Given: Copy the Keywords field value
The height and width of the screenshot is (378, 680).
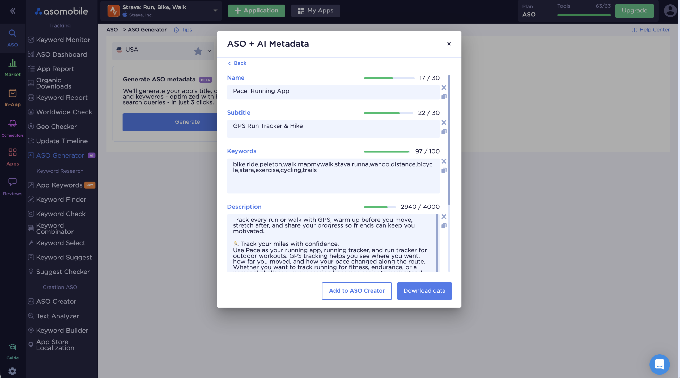Looking at the screenshot, I should [x=444, y=170].
